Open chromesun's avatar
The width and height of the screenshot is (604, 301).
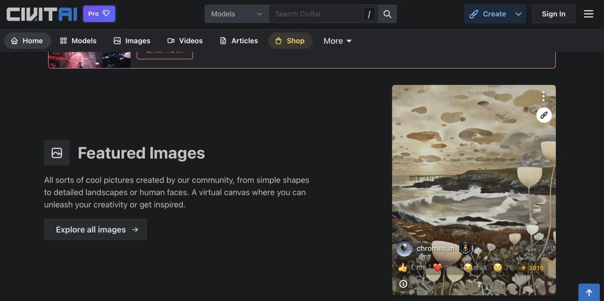coord(404,248)
